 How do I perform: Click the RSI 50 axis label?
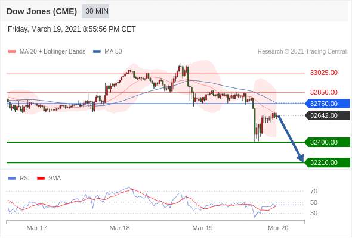point(314,203)
